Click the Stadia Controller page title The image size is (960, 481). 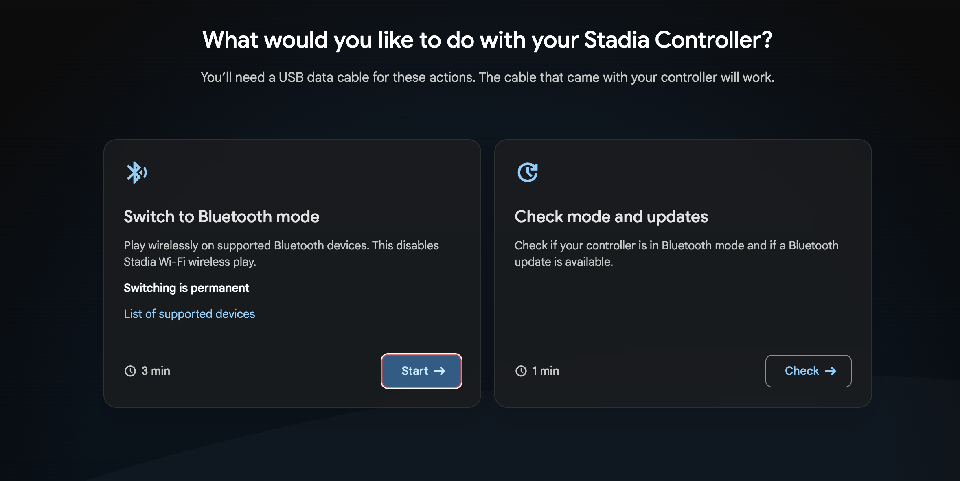(487, 40)
